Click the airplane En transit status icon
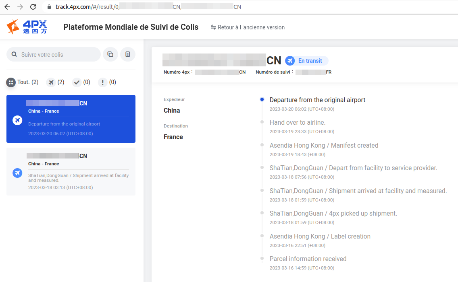This screenshot has width=458, height=282. [x=290, y=61]
